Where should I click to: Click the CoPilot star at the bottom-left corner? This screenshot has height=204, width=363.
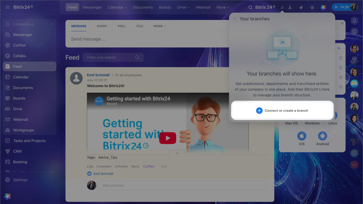point(7,196)
